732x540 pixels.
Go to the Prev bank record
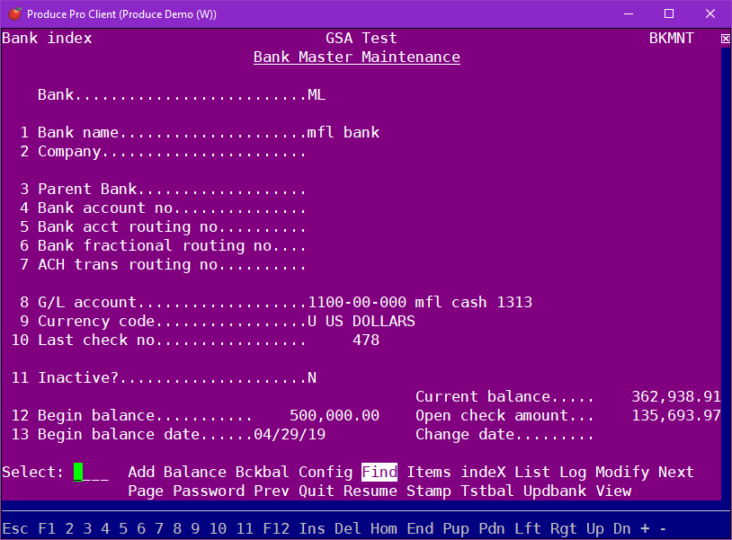(272, 491)
